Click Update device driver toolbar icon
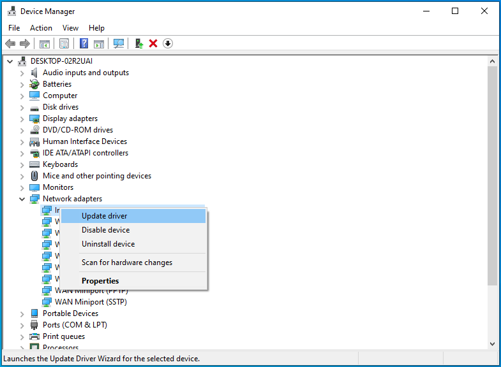The width and height of the screenshot is (501, 367). pos(138,43)
